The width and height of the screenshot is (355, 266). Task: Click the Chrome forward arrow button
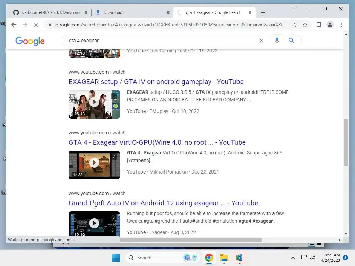click(x=25, y=25)
